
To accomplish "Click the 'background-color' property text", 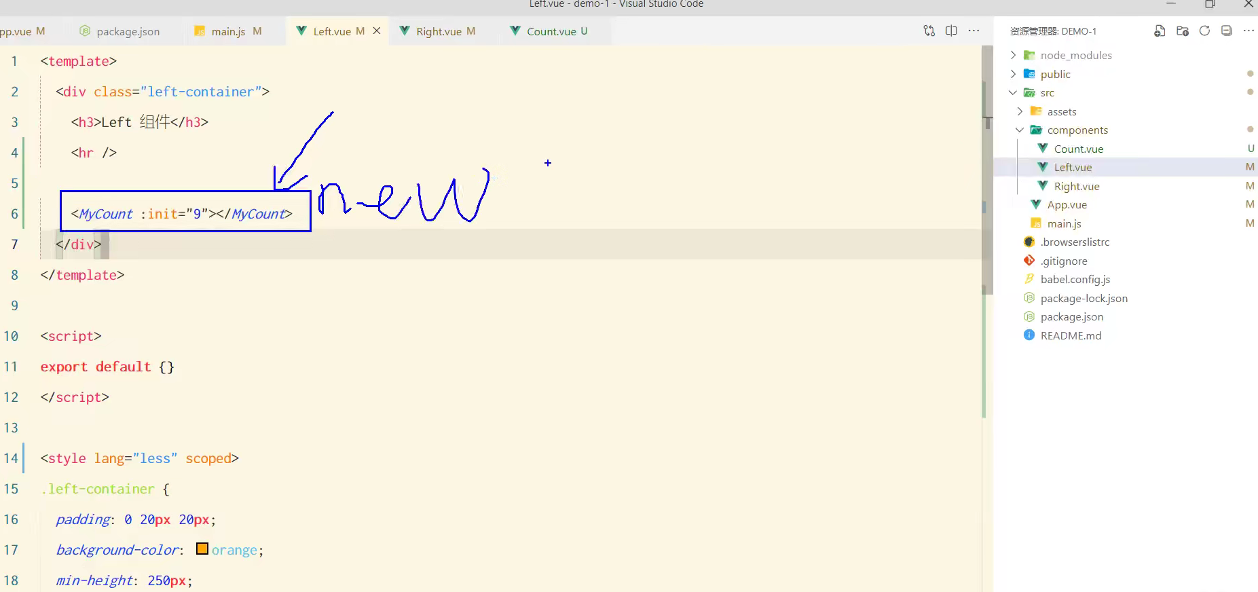I will 117,550.
